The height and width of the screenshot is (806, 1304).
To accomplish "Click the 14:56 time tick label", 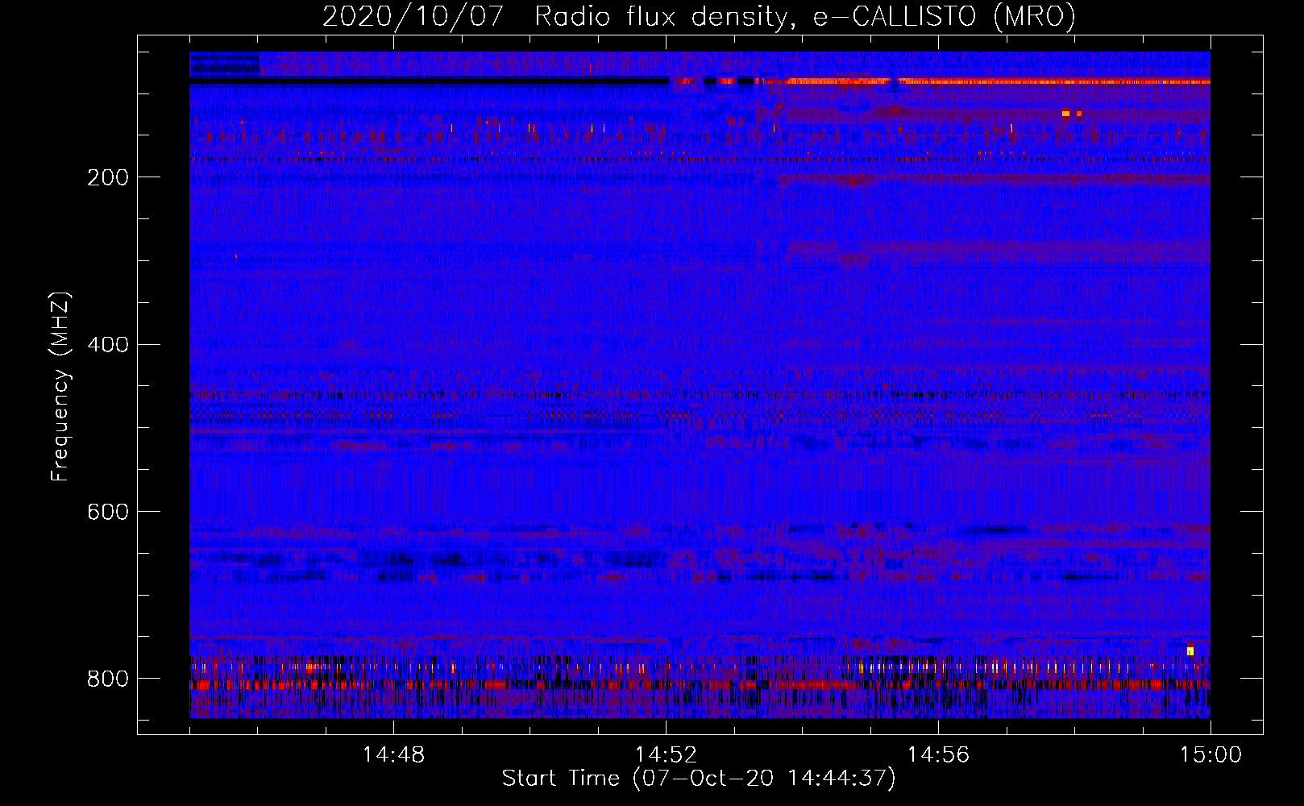I will point(938,755).
